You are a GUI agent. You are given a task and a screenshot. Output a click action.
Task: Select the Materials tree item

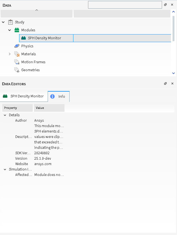pyautogui.click(x=29, y=54)
